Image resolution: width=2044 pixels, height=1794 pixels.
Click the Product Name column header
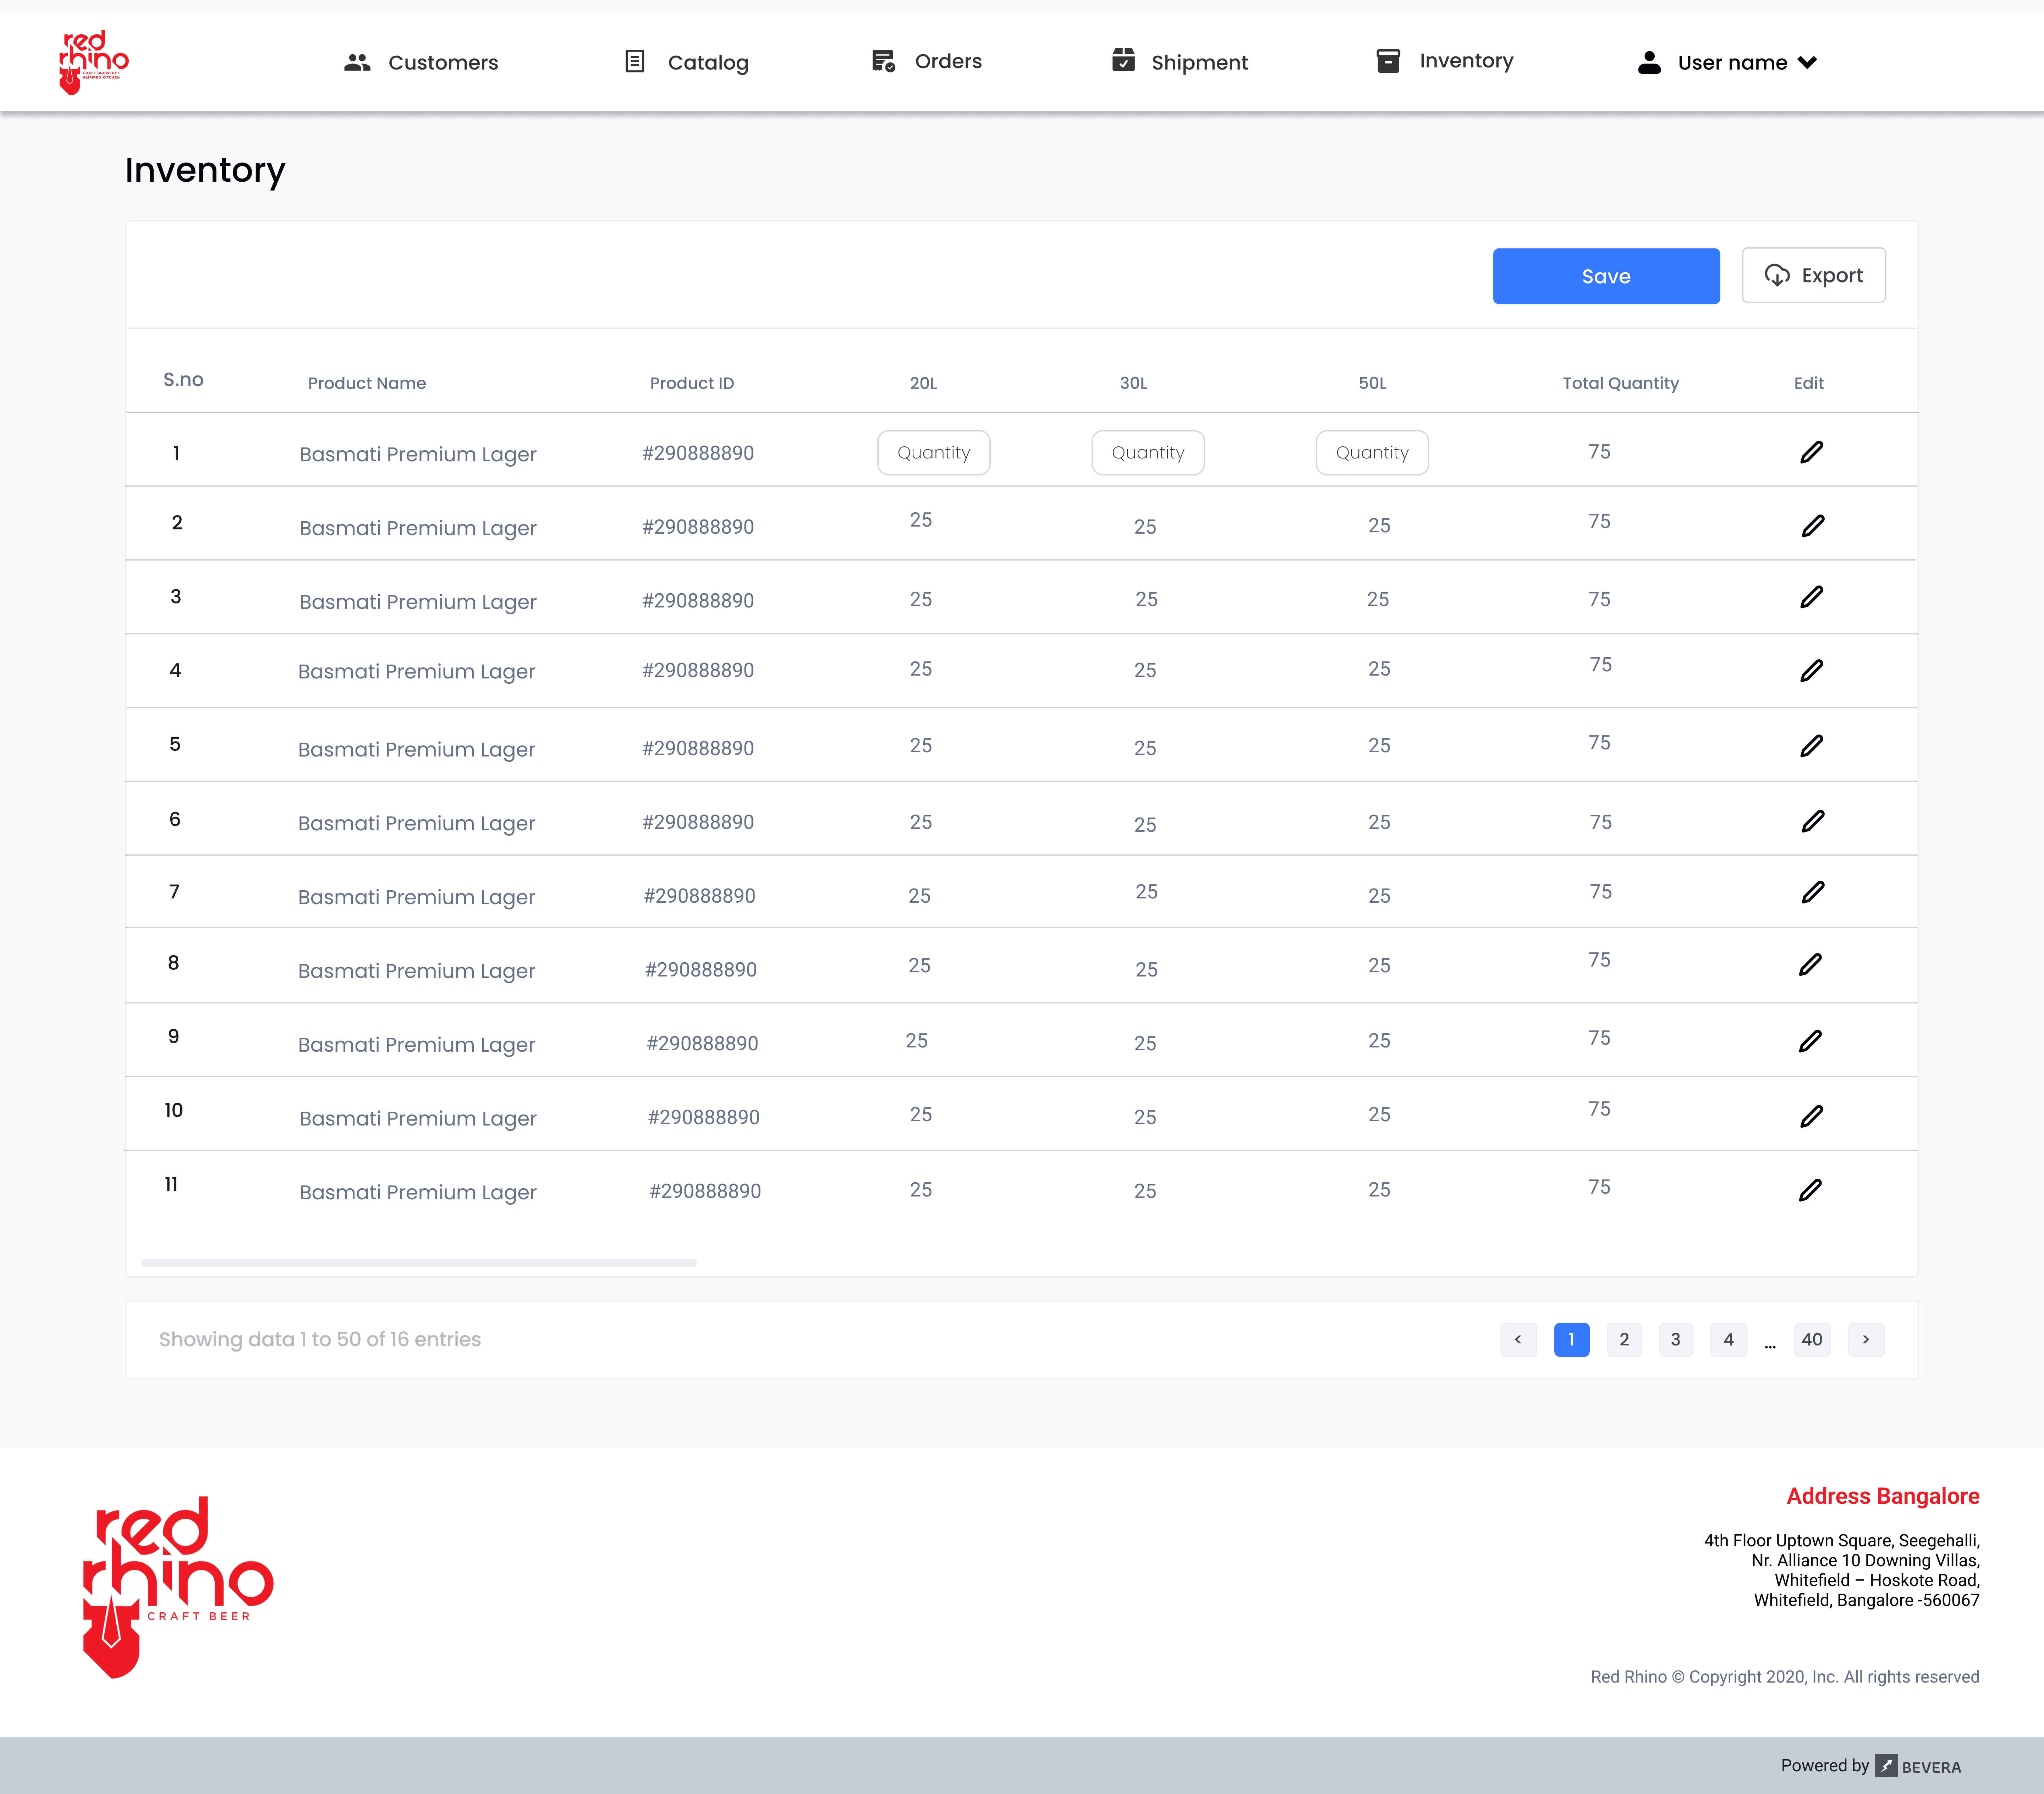click(x=367, y=383)
